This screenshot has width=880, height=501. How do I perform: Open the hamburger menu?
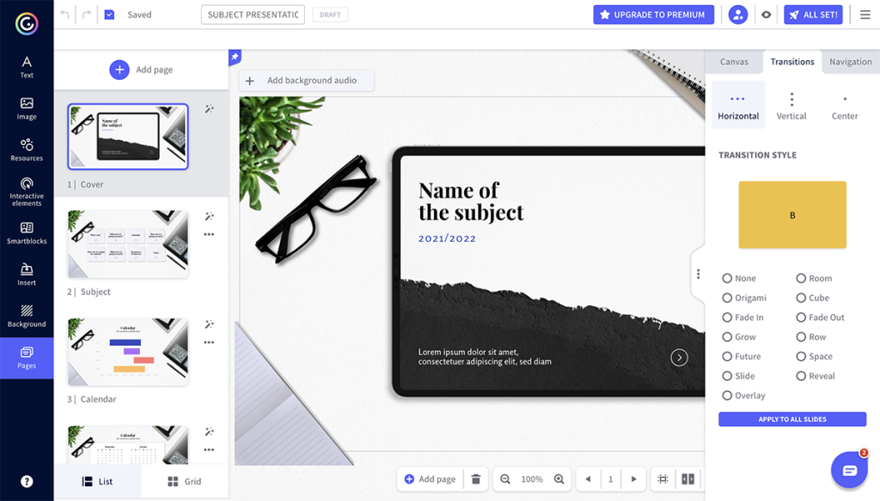pos(865,15)
